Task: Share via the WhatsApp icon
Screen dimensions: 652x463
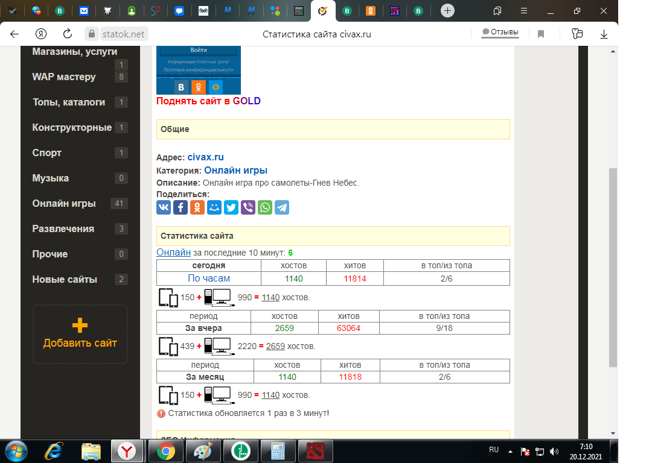Action: (265, 207)
